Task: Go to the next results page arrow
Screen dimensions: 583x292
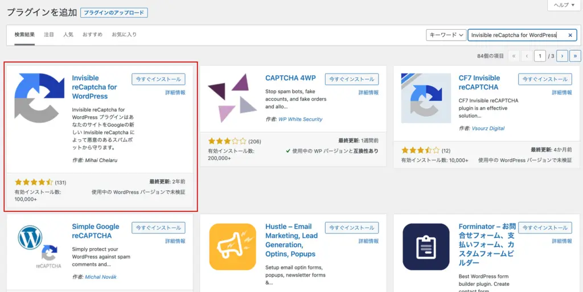Action: coord(562,56)
